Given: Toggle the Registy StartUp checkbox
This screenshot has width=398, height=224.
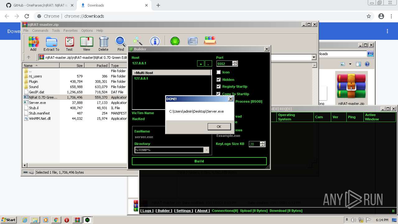Looking at the screenshot, I should pyautogui.click(x=219, y=86).
